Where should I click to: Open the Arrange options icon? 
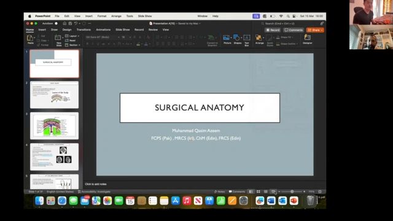(259, 39)
